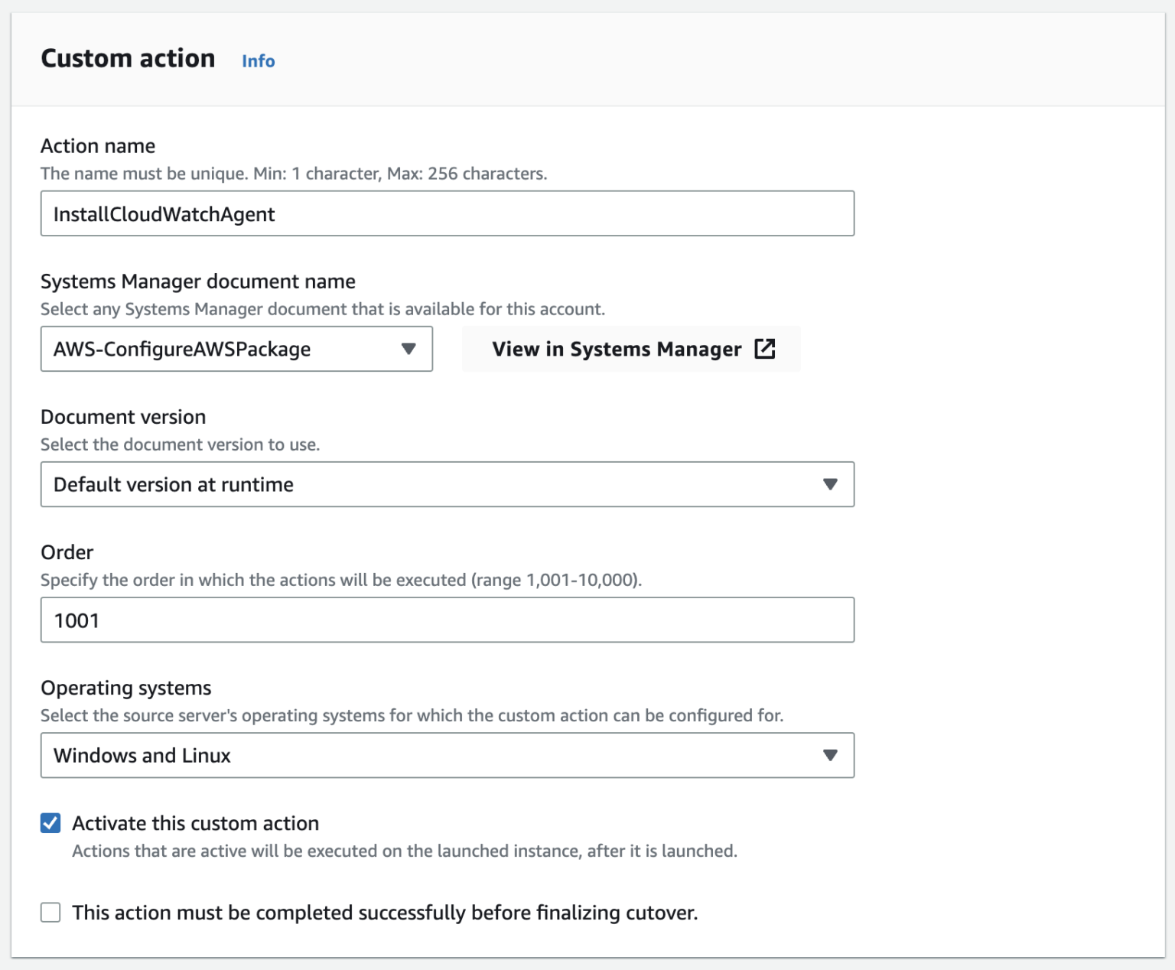This screenshot has width=1175, height=970.
Task: Click the Order value field showing 1001
Action: coord(448,620)
